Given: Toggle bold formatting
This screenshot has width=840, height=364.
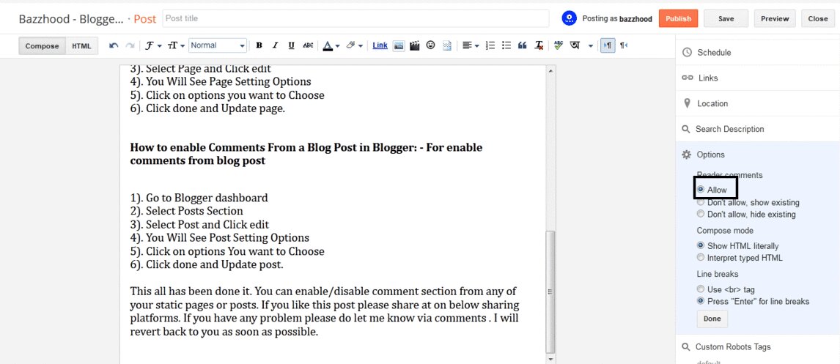Looking at the screenshot, I should pos(259,45).
